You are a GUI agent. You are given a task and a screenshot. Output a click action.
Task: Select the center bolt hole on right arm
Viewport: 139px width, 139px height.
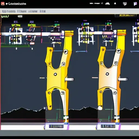[107, 74]
